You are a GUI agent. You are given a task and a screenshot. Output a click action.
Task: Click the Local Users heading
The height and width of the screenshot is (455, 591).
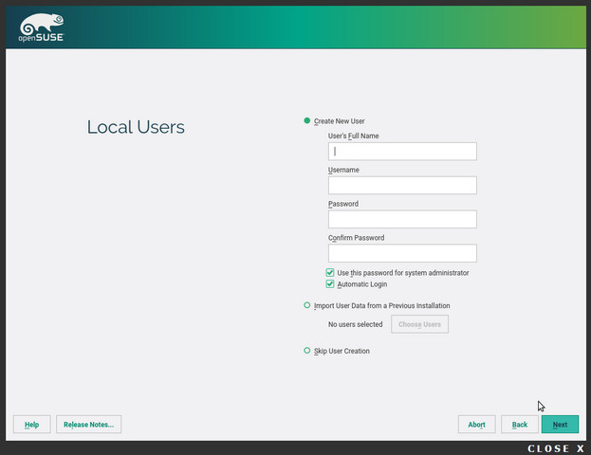click(x=136, y=127)
